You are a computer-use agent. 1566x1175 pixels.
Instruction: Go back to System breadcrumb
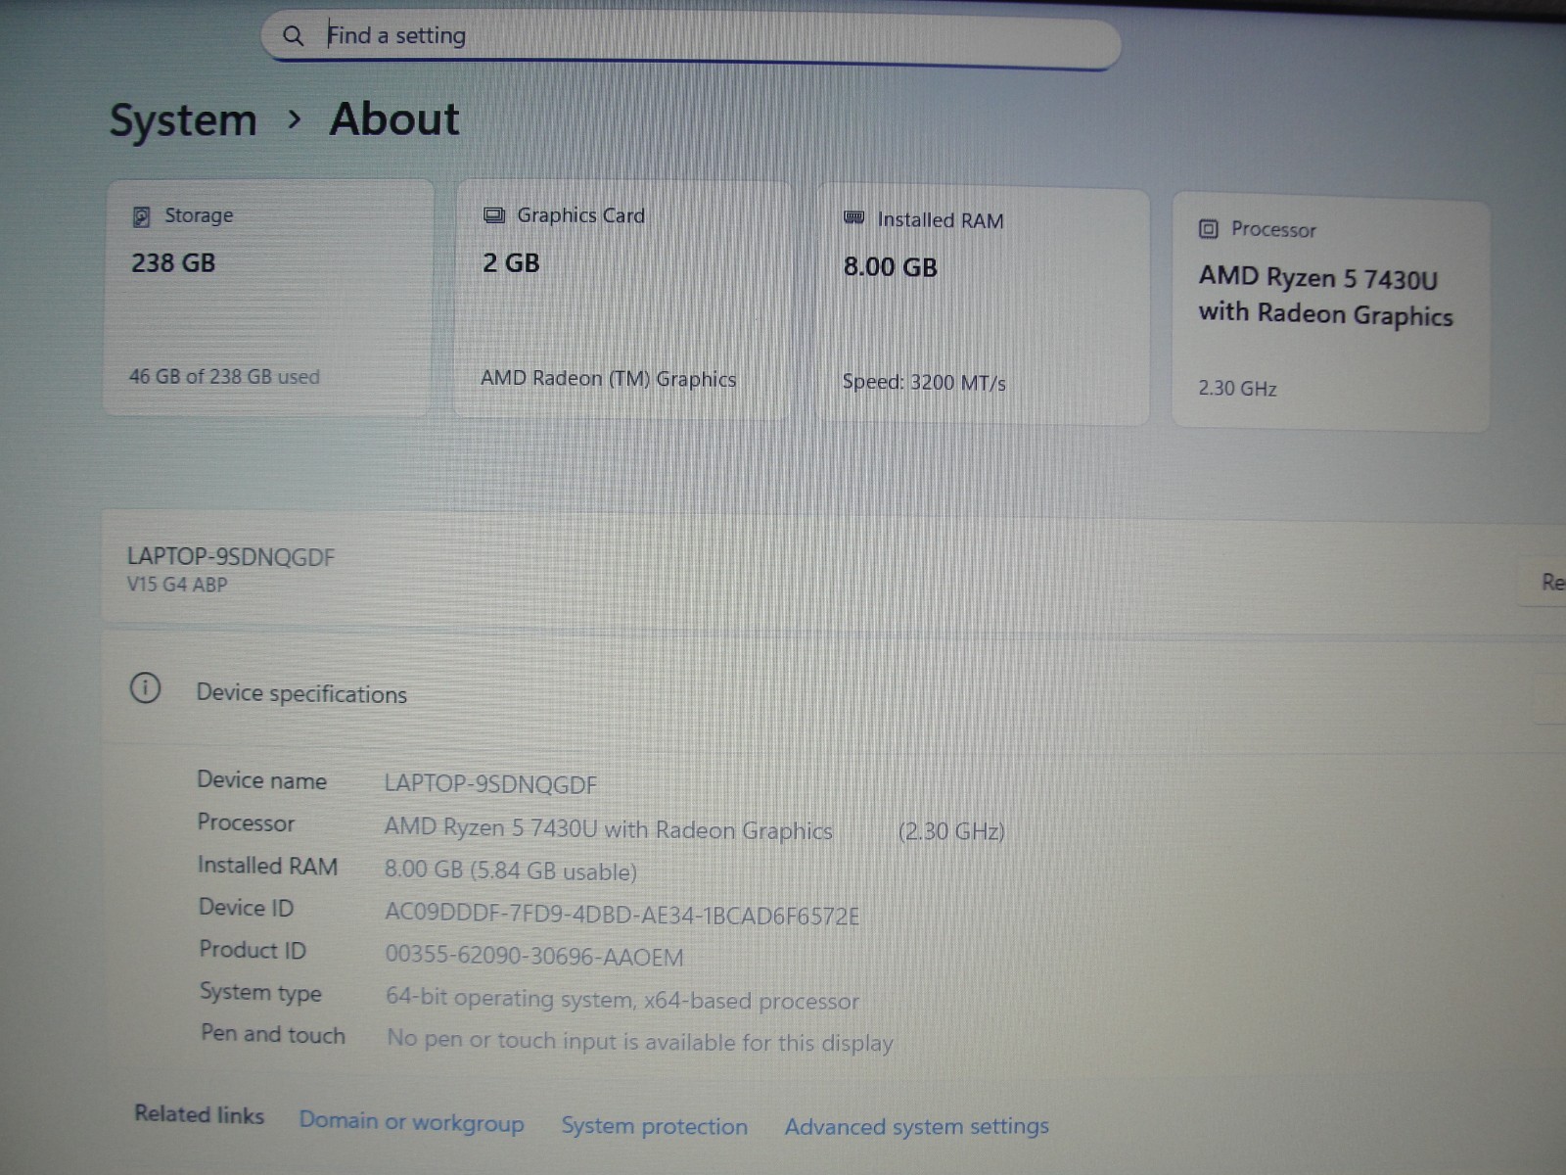click(183, 121)
